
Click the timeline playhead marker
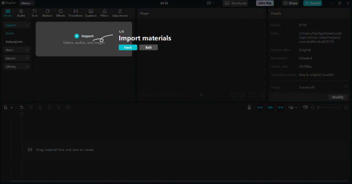pos(22,114)
